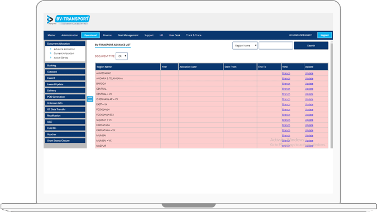Expand the Voucher sidebar section
The width and height of the screenshot is (377, 212).
(65, 134)
